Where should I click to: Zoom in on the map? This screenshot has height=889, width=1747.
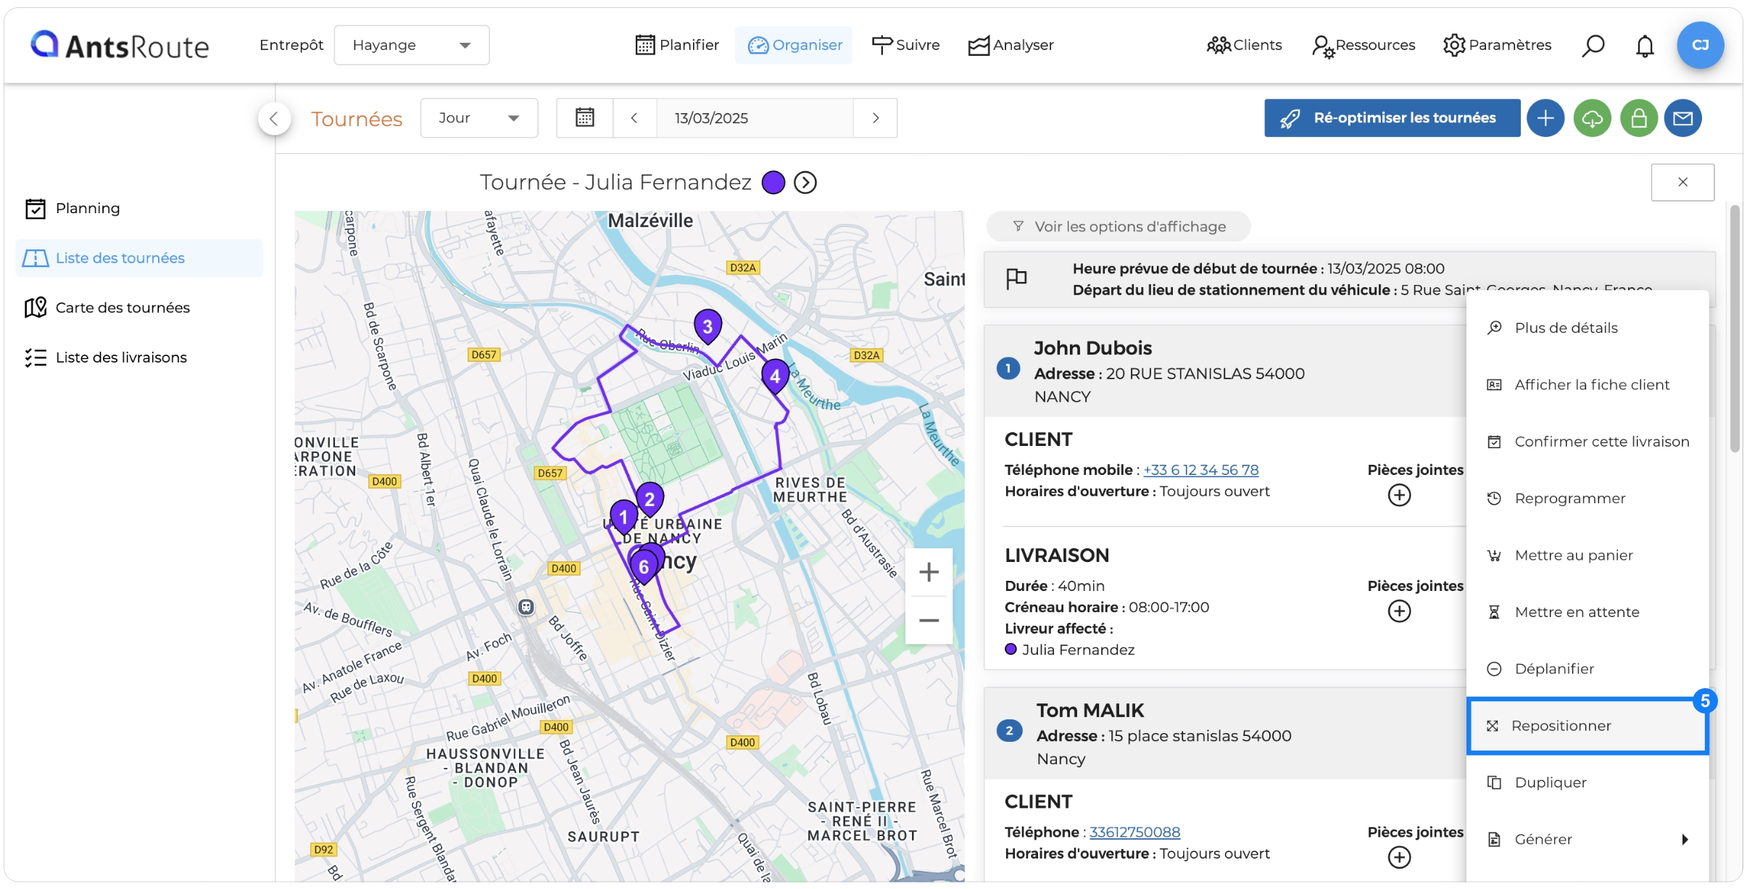929,572
